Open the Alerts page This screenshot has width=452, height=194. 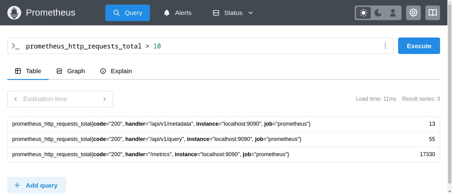(177, 13)
